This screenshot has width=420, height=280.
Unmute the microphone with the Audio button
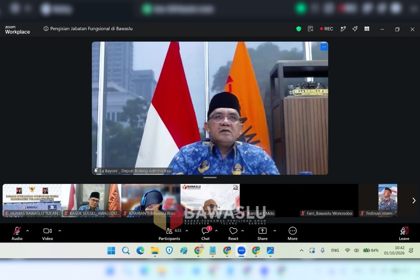(17, 233)
